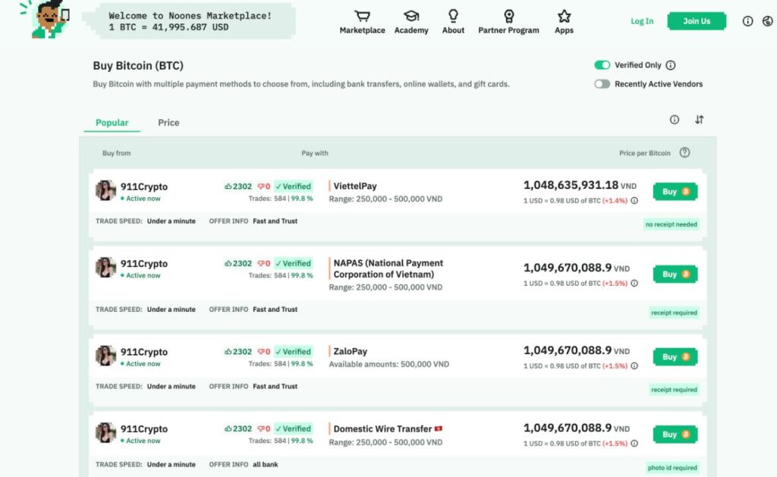Image resolution: width=777 pixels, height=477 pixels.
Task: Click ZaloPay payment method name
Action: click(x=351, y=352)
